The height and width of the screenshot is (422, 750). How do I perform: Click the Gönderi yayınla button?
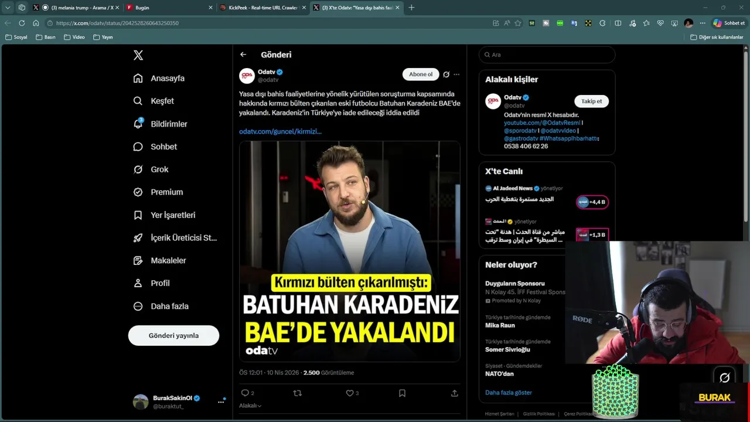tap(173, 335)
